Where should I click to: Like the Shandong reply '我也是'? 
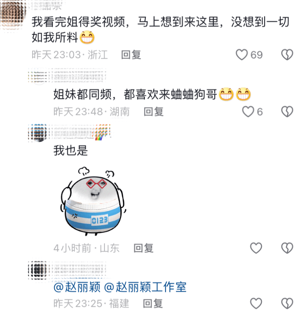(256, 248)
